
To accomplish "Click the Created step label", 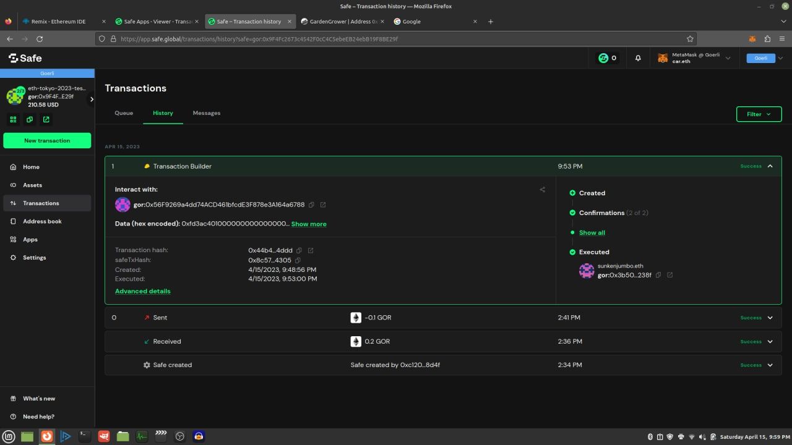I will click(592, 193).
